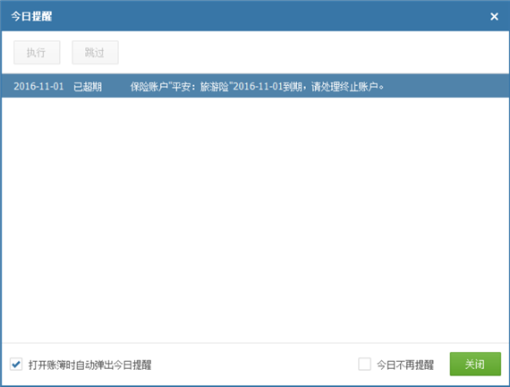
Task: Click the 2016-11-01到期 text in the message
Action: click(x=268, y=87)
